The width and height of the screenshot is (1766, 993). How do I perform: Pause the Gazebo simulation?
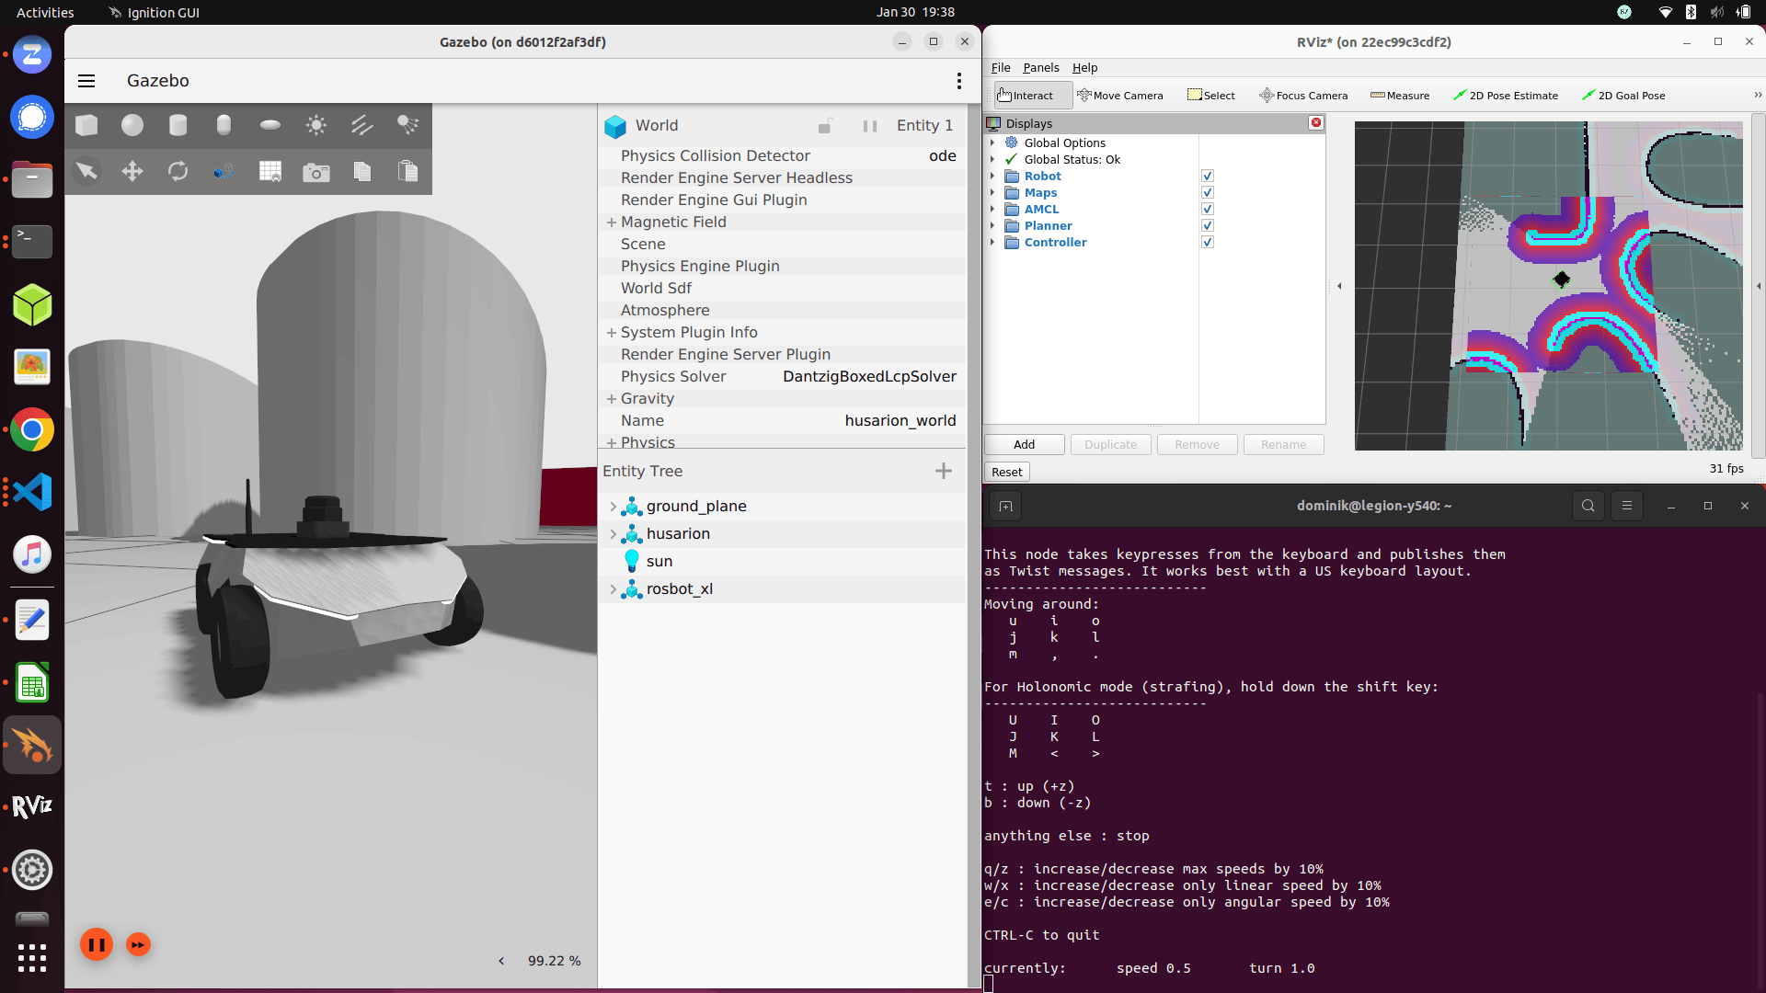[x=97, y=944]
